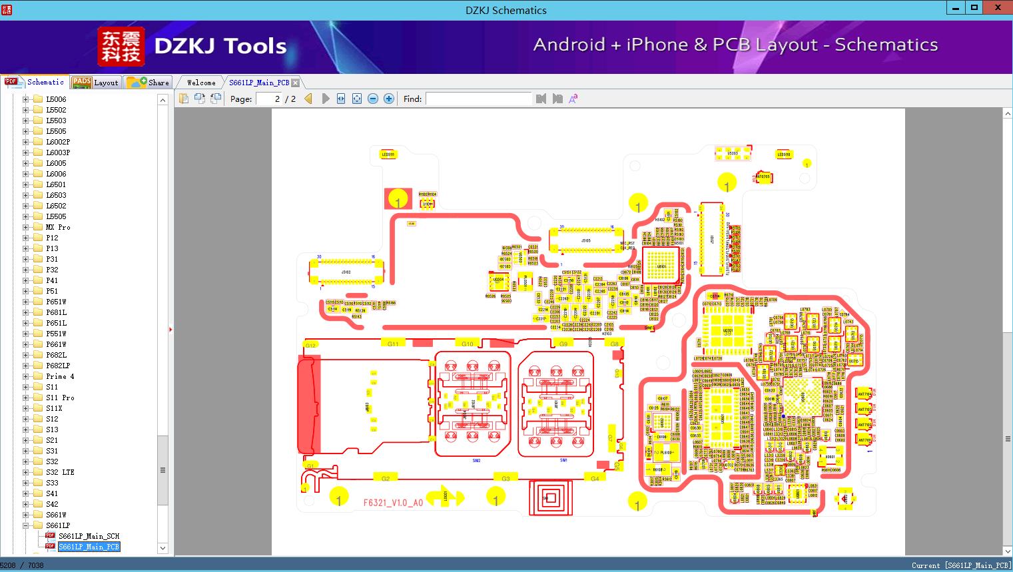Click the tree panel scrollbar thumb
Image resolution: width=1013 pixels, height=572 pixels.
(x=163, y=470)
